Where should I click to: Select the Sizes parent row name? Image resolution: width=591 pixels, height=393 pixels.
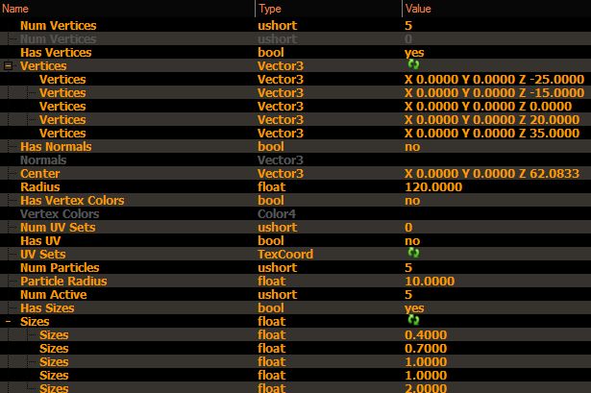(x=35, y=321)
